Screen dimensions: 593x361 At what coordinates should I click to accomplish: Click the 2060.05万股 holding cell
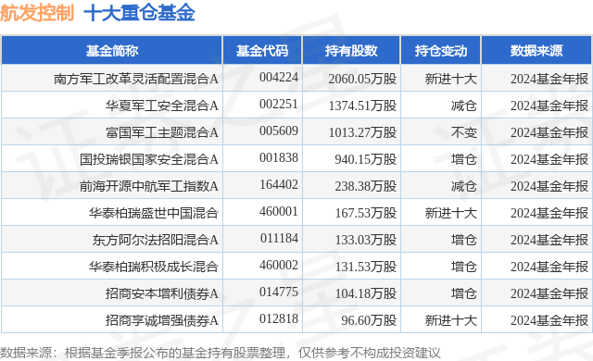point(362,79)
